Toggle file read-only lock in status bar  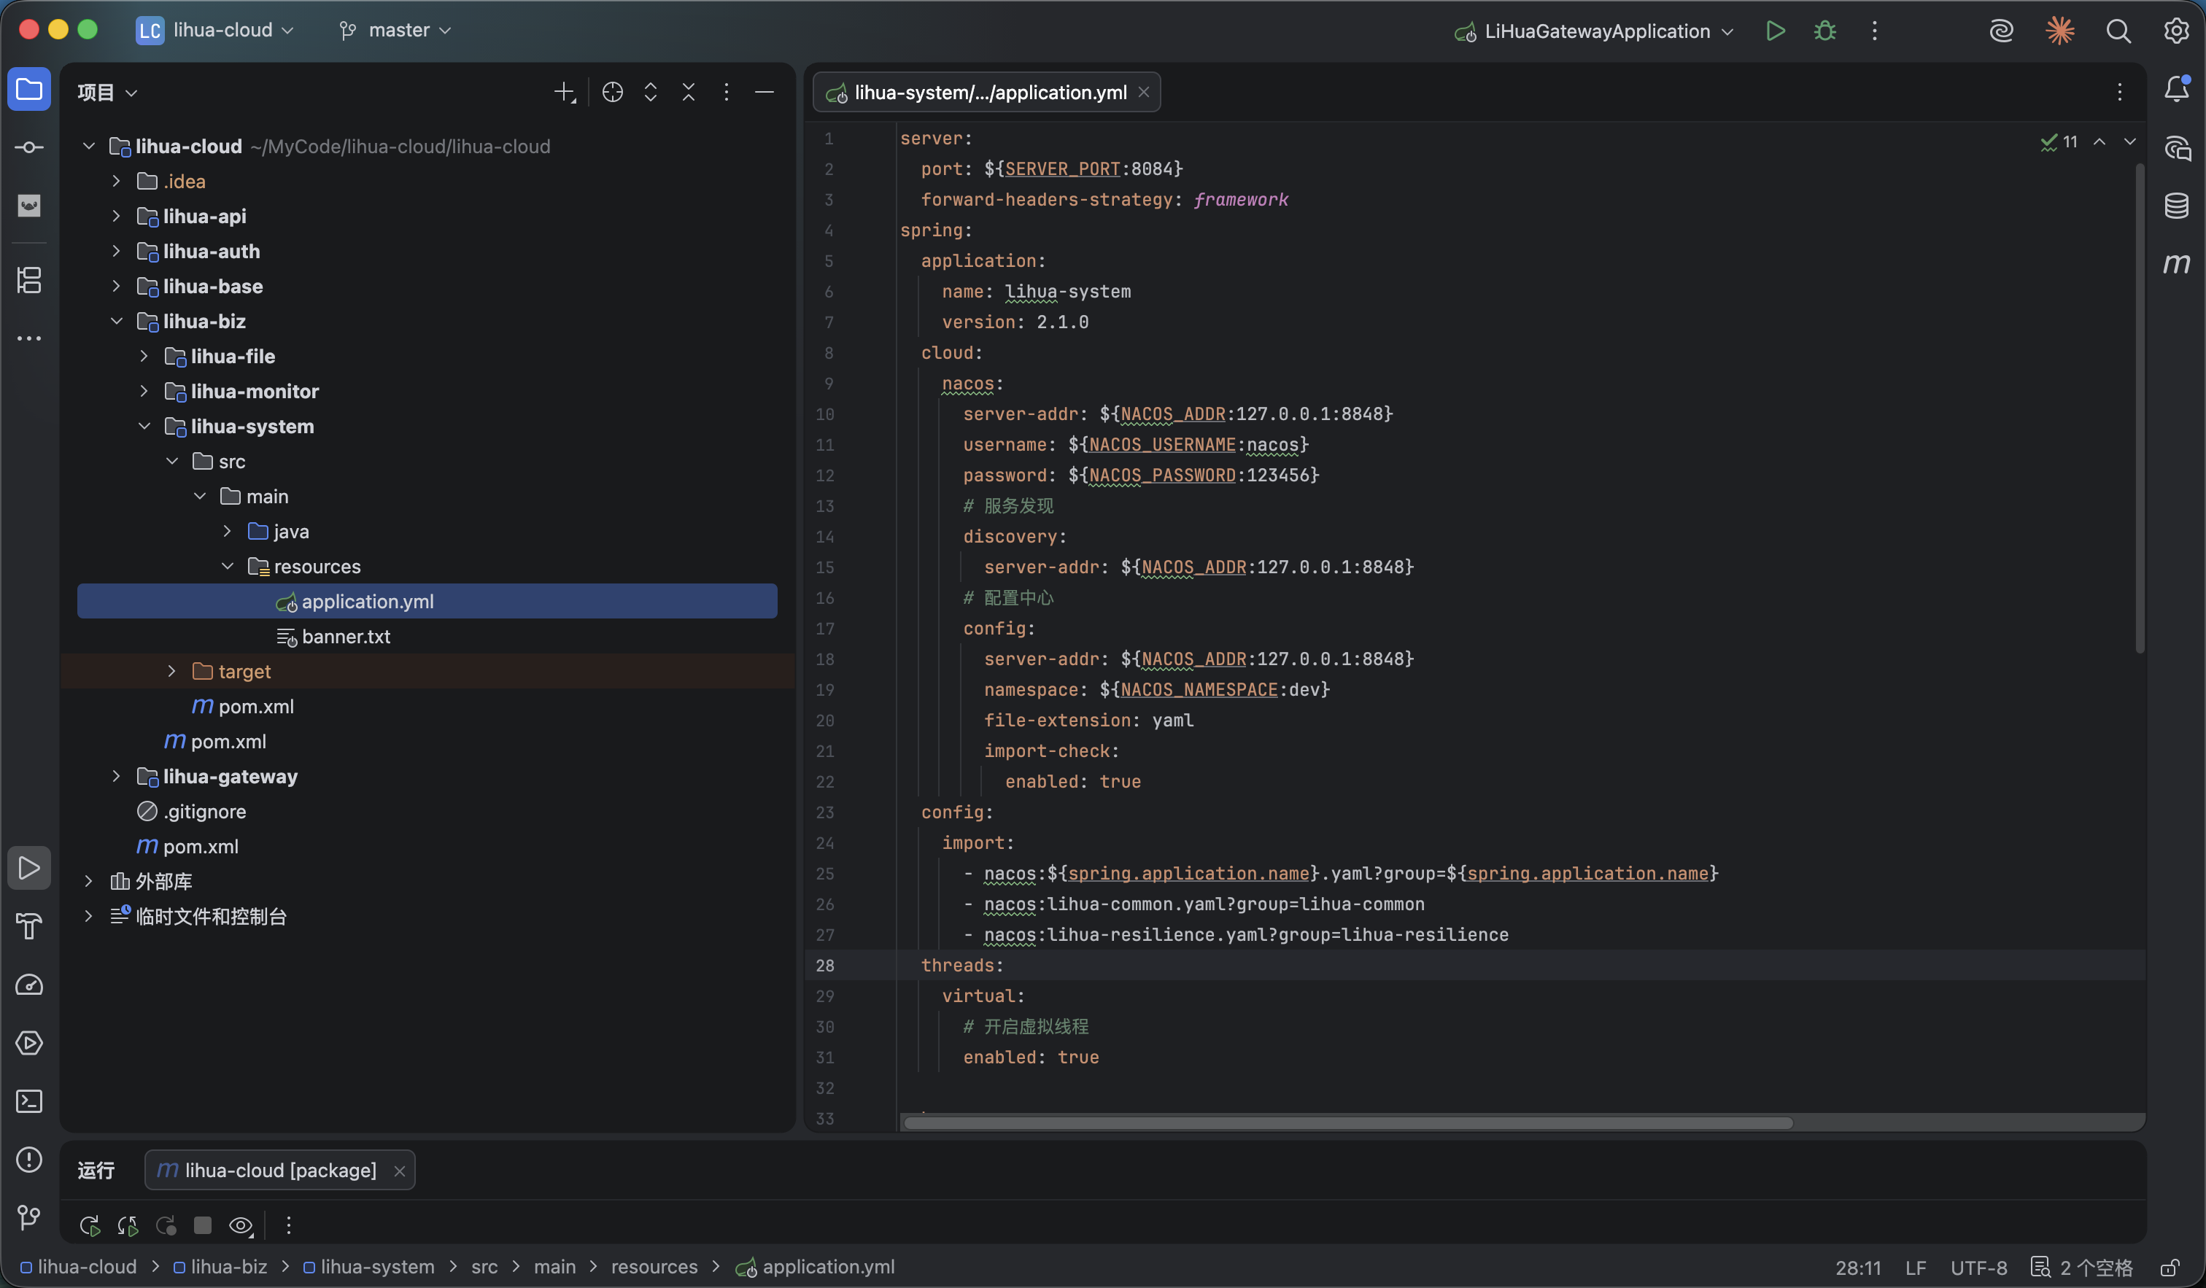2170,1267
